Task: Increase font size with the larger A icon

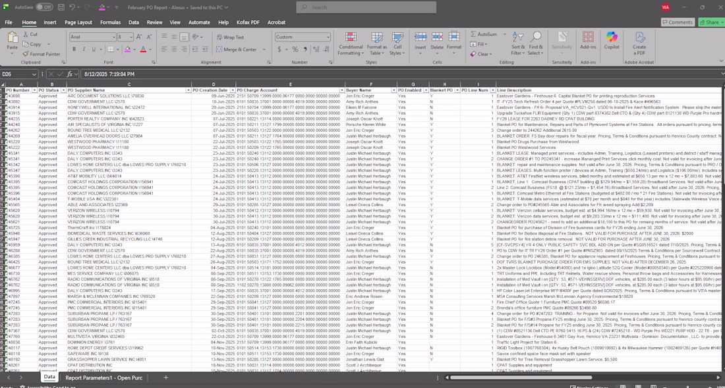Action: pos(140,37)
